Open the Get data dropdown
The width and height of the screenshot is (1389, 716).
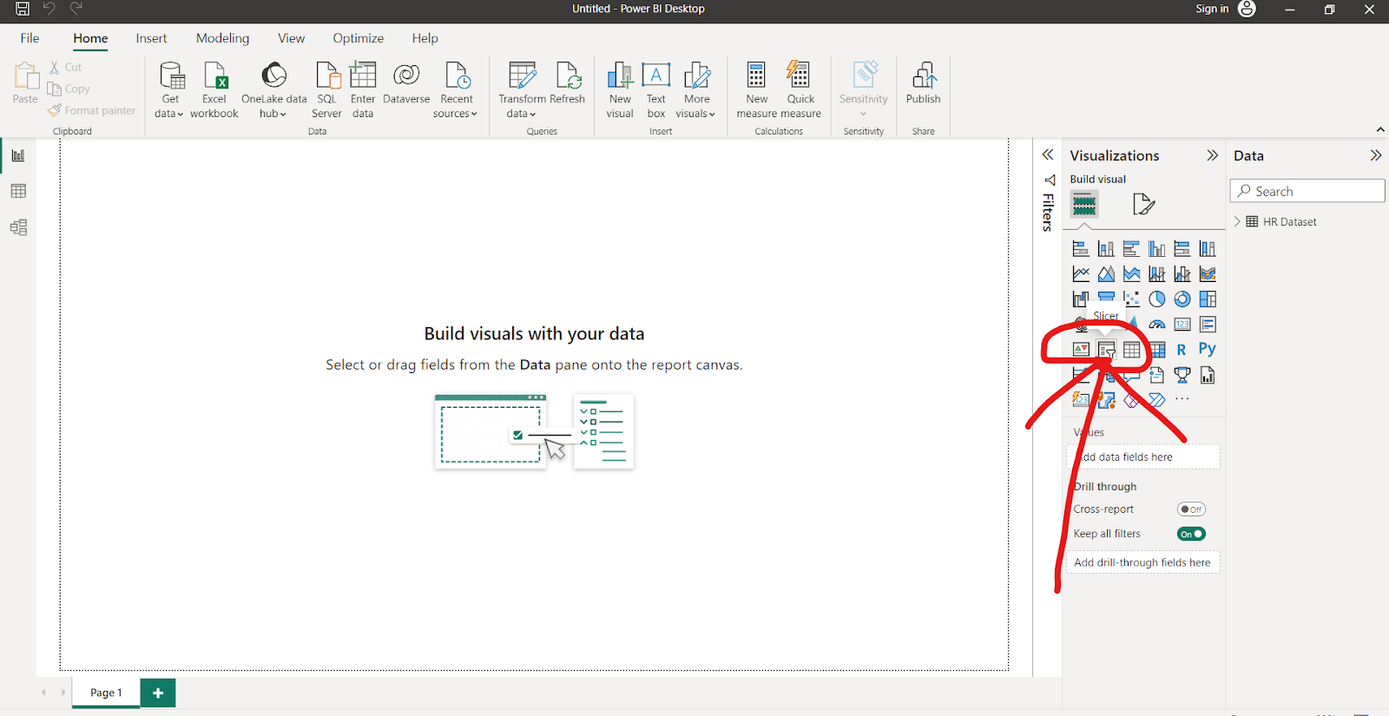(x=170, y=90)
